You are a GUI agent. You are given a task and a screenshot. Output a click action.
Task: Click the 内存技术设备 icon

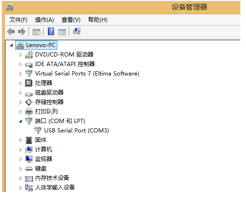29,179
